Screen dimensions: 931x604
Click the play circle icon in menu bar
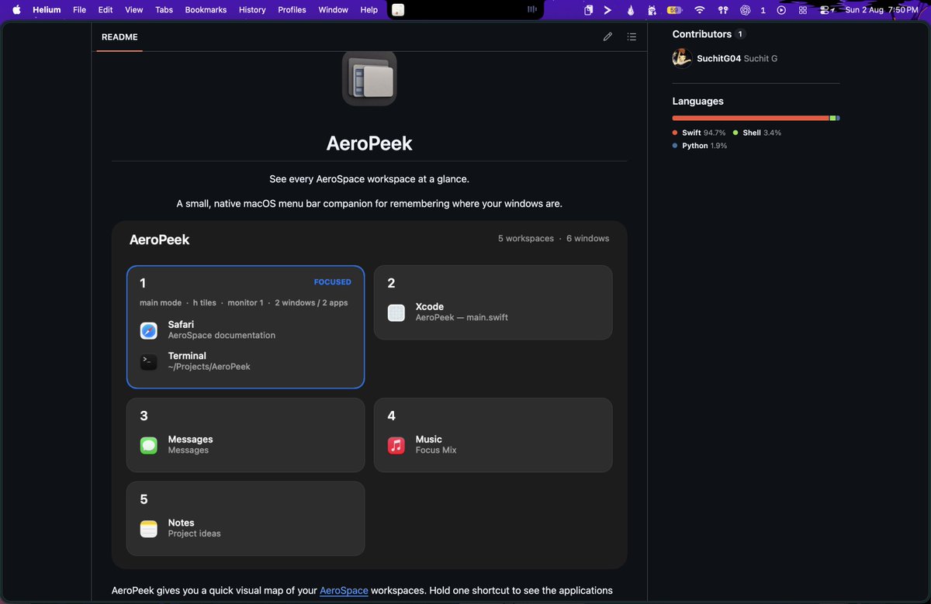click(781, 10)
